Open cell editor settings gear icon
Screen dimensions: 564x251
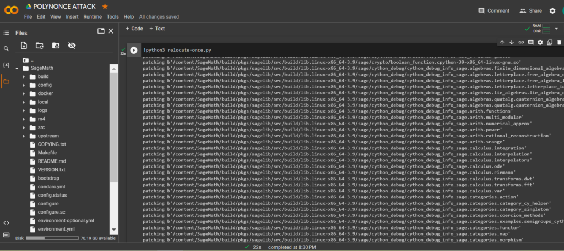point(540,42)
